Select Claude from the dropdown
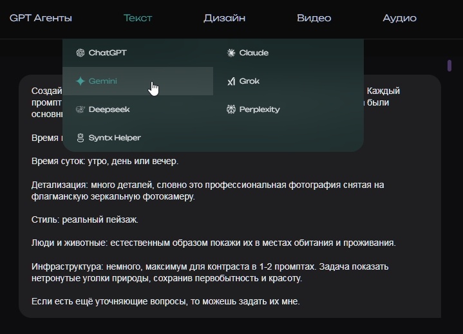 click(288, 53)
